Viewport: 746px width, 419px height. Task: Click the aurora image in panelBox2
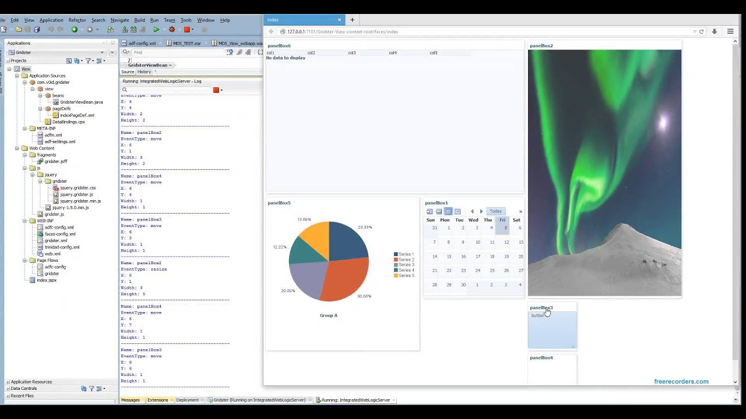click(604, 173)
